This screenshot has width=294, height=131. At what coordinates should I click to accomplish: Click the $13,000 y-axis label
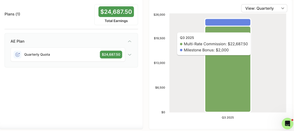coord(159,63)
